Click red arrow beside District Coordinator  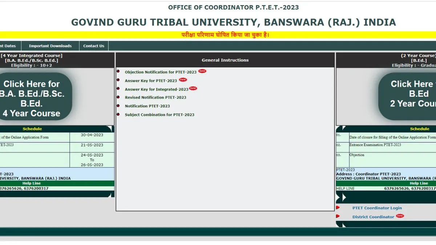[x=338, y=216]
